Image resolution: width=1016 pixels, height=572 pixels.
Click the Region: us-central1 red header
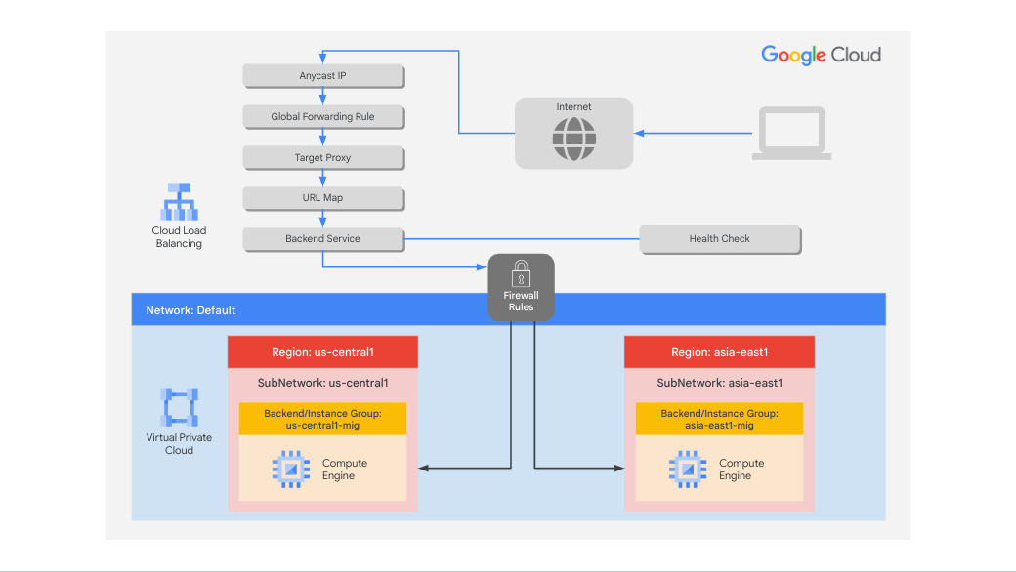pyautogui.click(x=322, y=352)
